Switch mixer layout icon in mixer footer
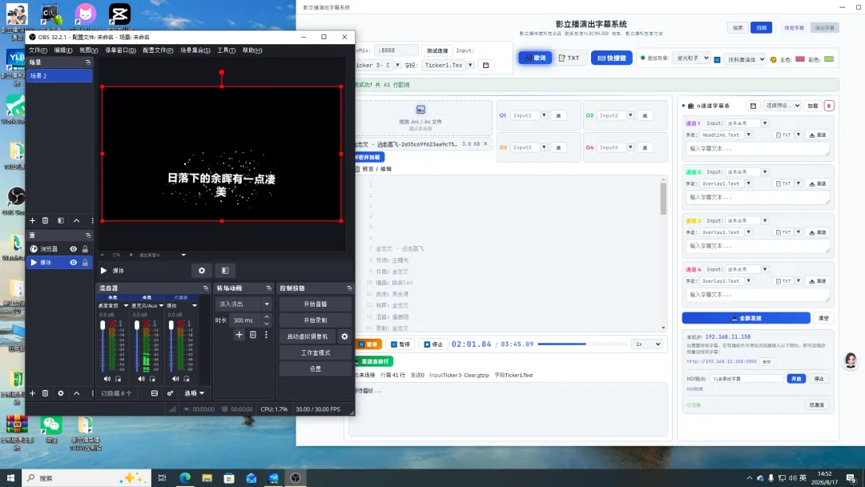Image resolution: width=865 pixels, height=487 pixels. point(155,393)
